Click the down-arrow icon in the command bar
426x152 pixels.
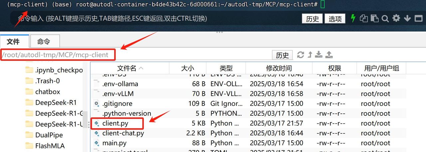point(407,18)
